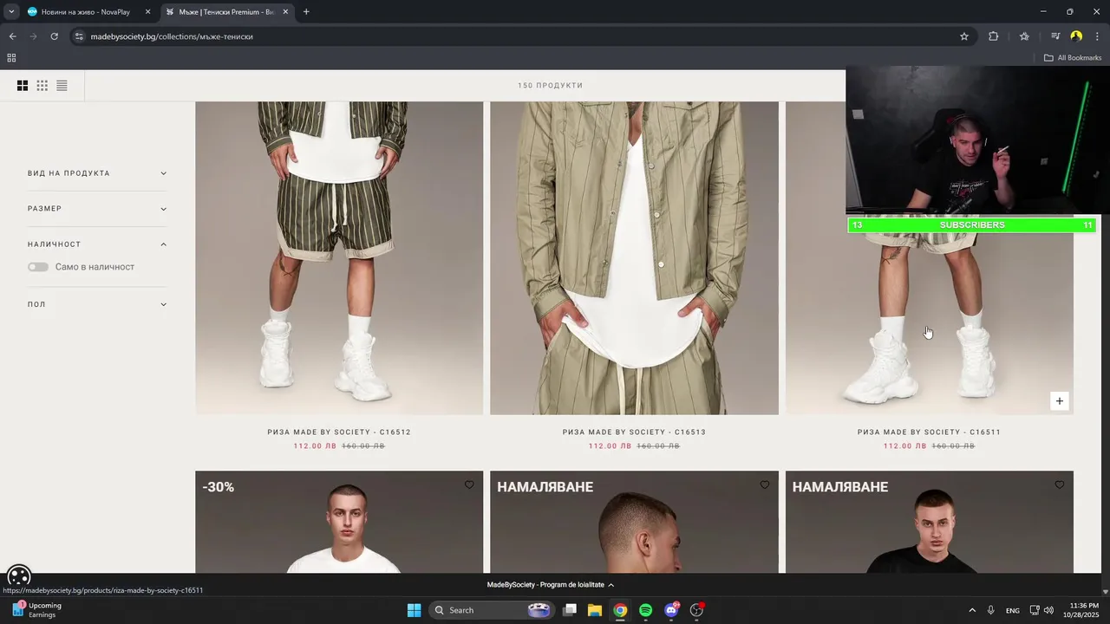The width and height of the screenshot is (1110, 624).
Task: Open a new browser tab
Action: [x=306, y=12]
